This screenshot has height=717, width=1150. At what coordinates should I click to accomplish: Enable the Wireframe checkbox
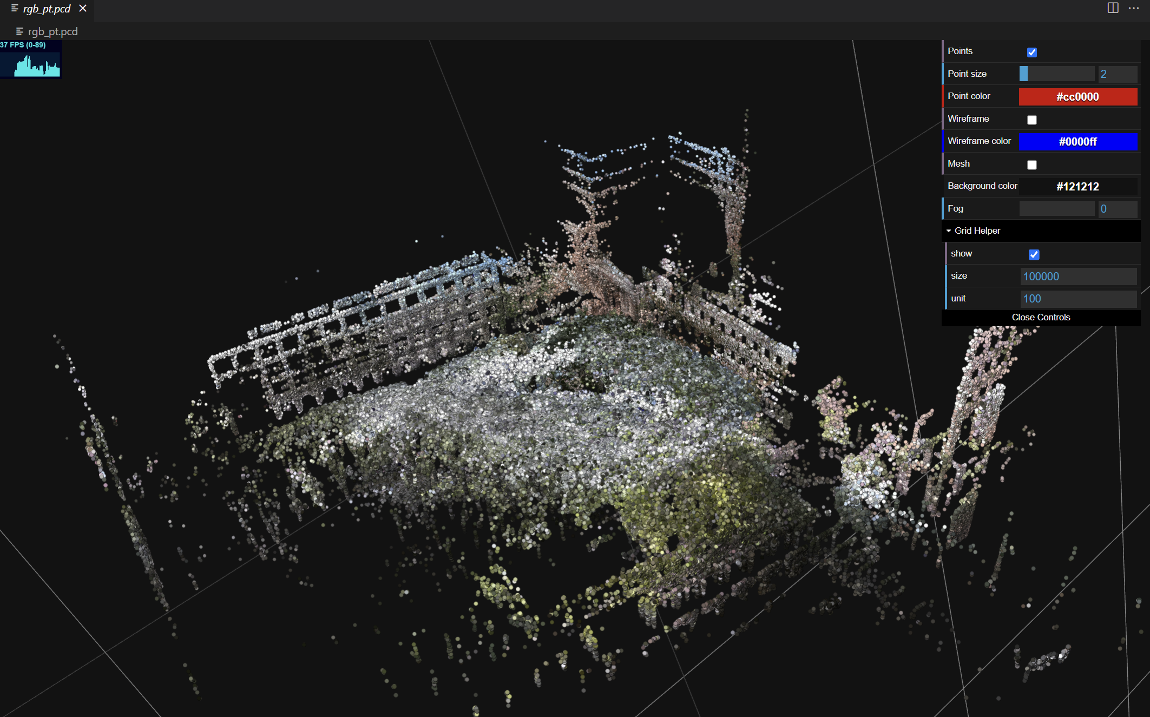1031,120
